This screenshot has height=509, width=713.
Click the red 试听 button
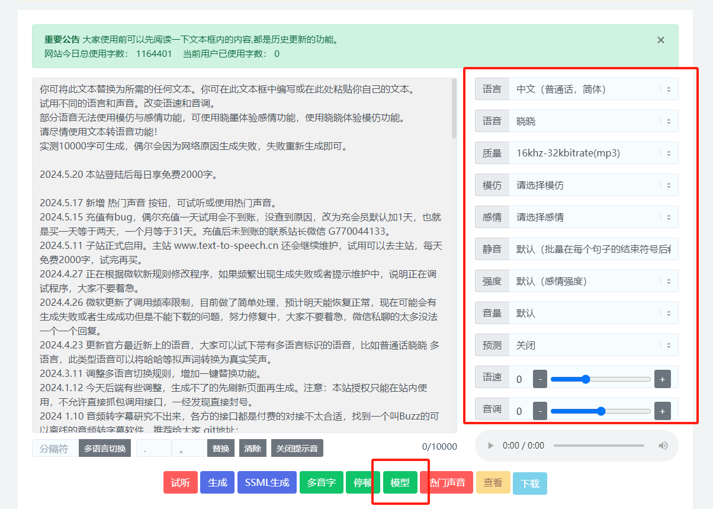tap(180, 483)
